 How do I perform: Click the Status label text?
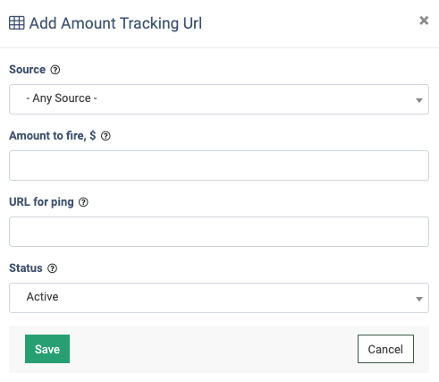[x=26, y=268]
